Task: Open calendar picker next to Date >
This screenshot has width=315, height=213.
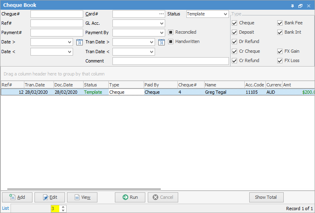Action: [80, 42]
